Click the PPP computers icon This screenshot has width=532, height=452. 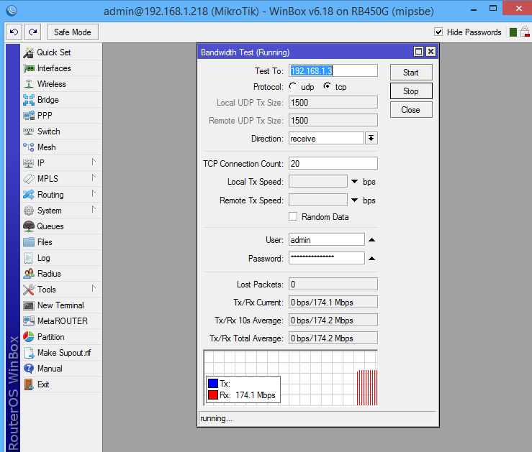(29, 116)
